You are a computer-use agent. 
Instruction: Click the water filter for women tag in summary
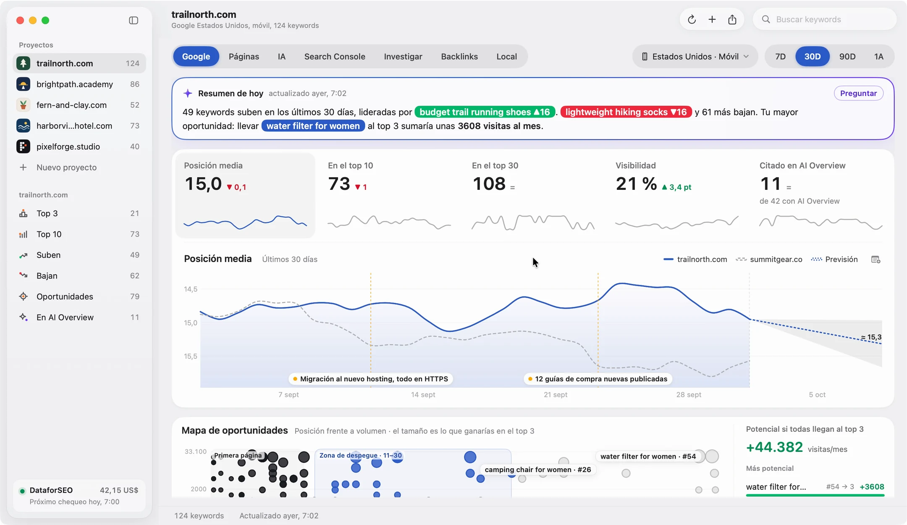[x=313, y=126]
